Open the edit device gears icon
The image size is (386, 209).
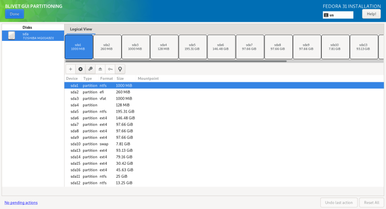(90, 69)
